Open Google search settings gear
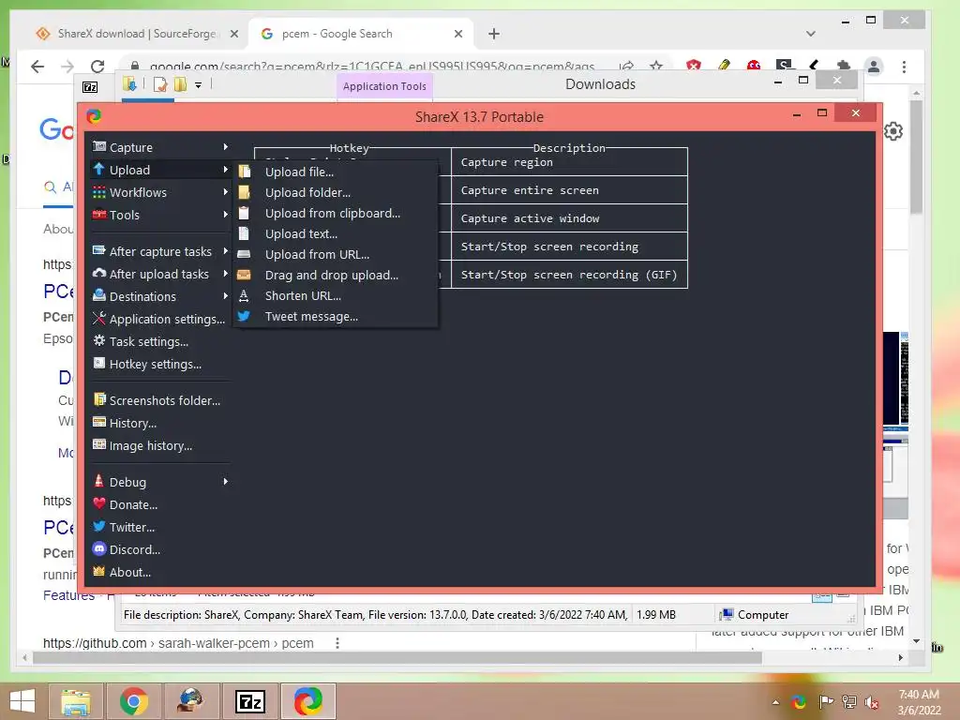This screenshot has width=960, height=720. coord(893,131)
